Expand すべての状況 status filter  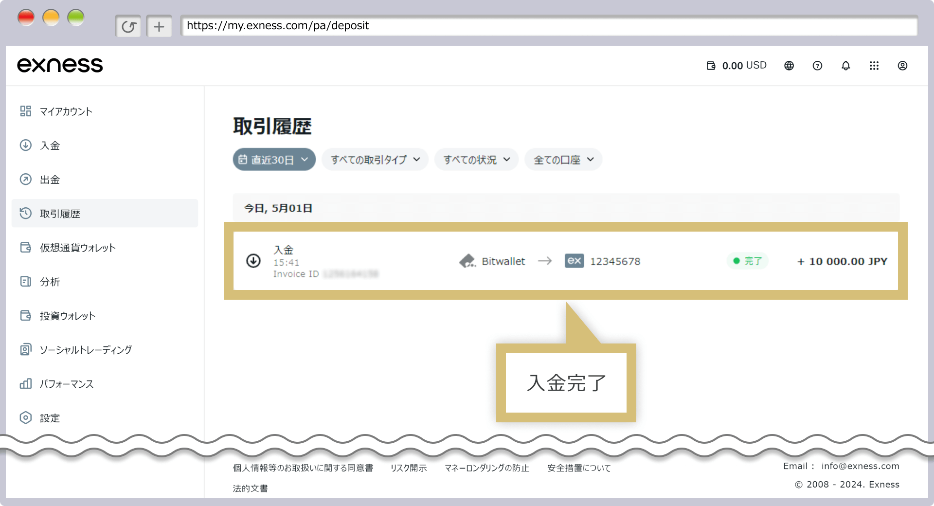pos(477,160)
